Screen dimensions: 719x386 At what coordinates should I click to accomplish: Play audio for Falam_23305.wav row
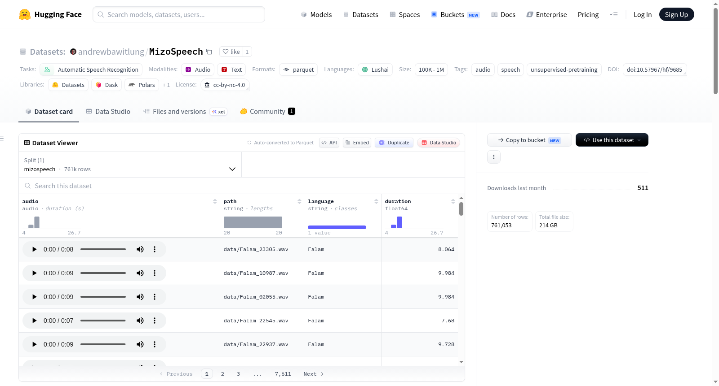(x=34, y=249)
